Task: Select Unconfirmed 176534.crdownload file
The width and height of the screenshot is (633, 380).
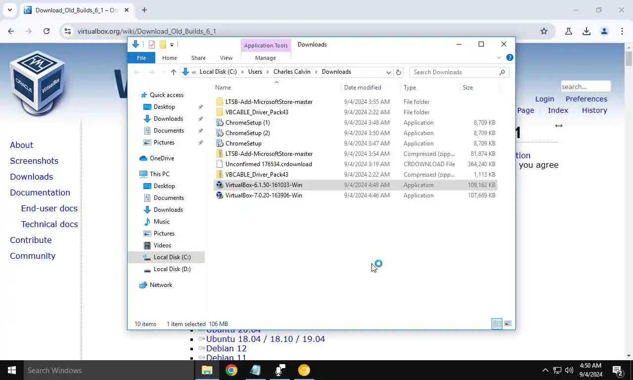Action: coord(356,164)
